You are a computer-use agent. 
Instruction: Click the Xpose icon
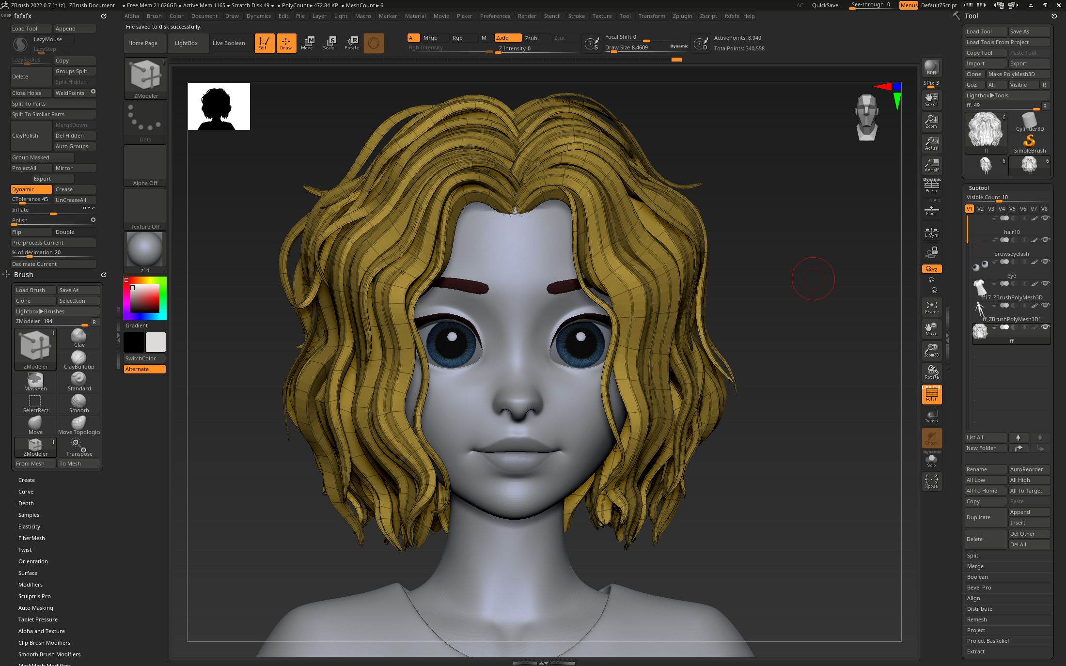[931, 481]
